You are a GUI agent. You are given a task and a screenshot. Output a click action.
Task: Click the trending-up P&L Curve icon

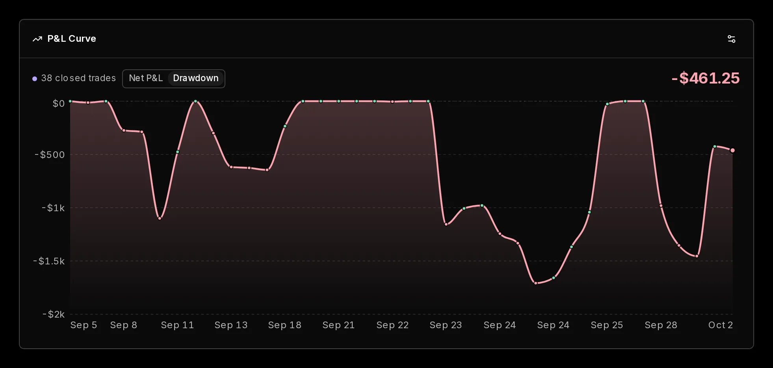click(x=37, y=39)
